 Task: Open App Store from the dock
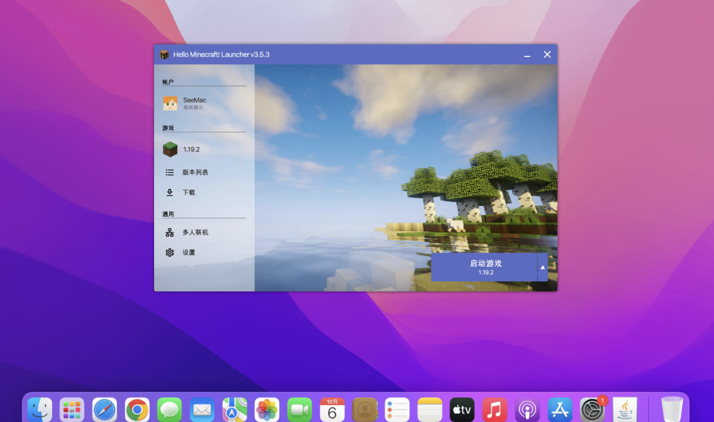coord(559,409)
